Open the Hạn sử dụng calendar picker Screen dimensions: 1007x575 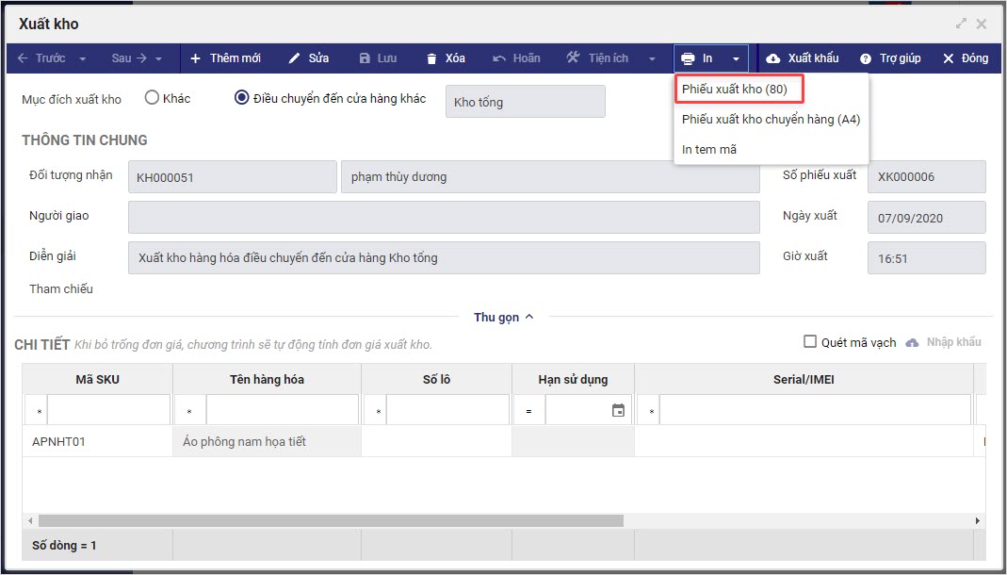click(619, 410)
